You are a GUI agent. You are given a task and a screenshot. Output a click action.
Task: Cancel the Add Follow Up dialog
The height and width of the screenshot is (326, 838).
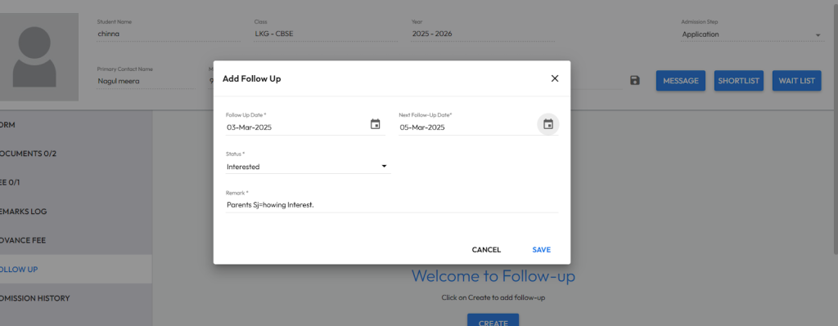coord(486,250)
